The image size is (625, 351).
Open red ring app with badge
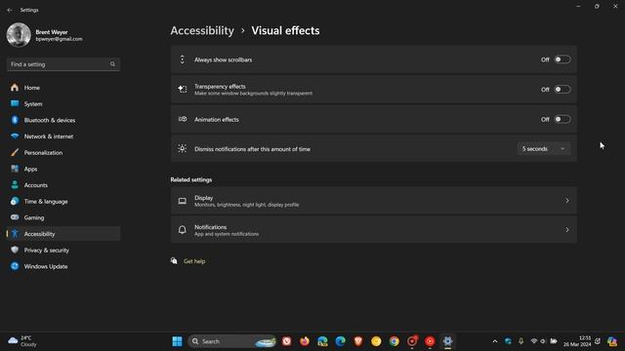coord(412,341)
